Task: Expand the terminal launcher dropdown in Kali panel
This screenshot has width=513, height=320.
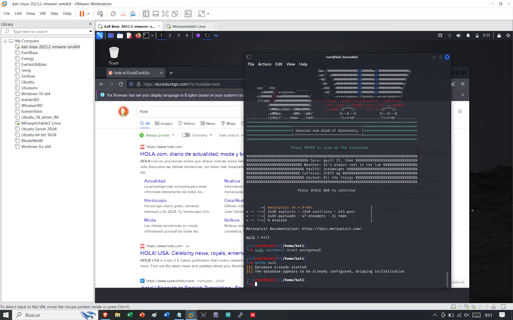Action: pos(152,36)
